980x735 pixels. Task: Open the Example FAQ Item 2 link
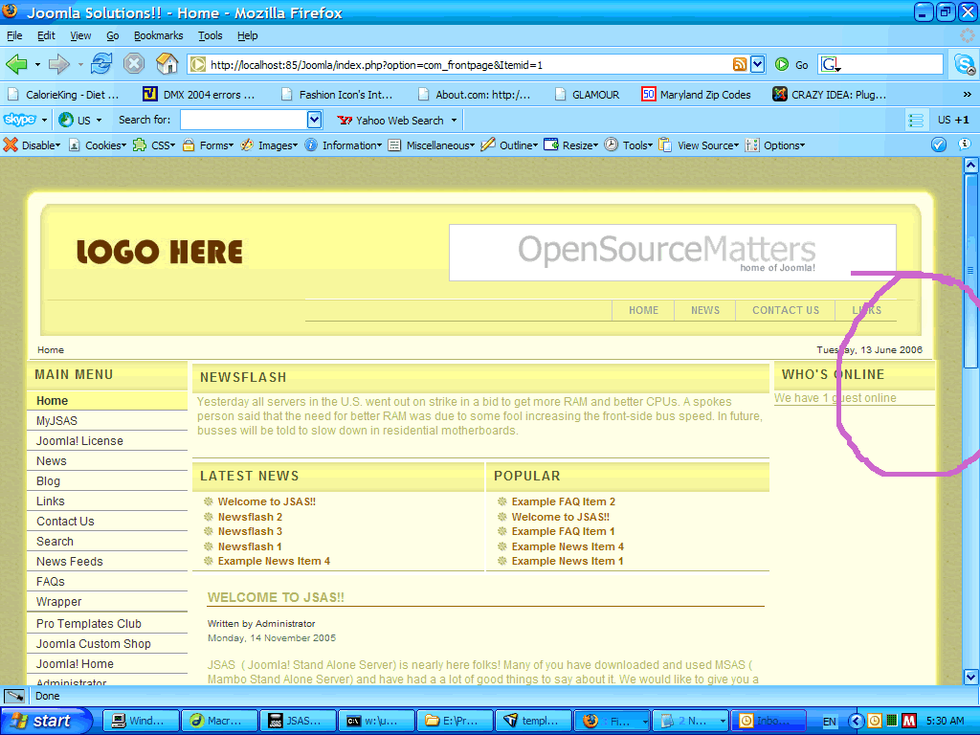pos(563,501)
